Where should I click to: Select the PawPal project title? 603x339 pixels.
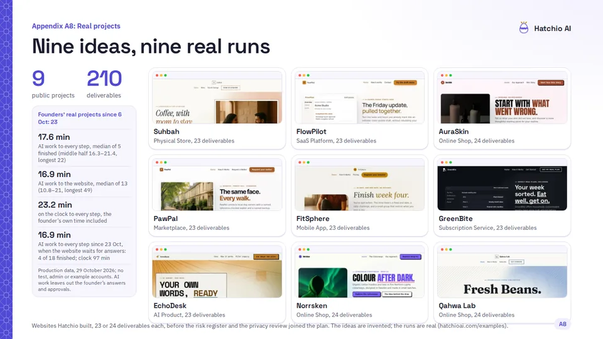pos(165,218)
